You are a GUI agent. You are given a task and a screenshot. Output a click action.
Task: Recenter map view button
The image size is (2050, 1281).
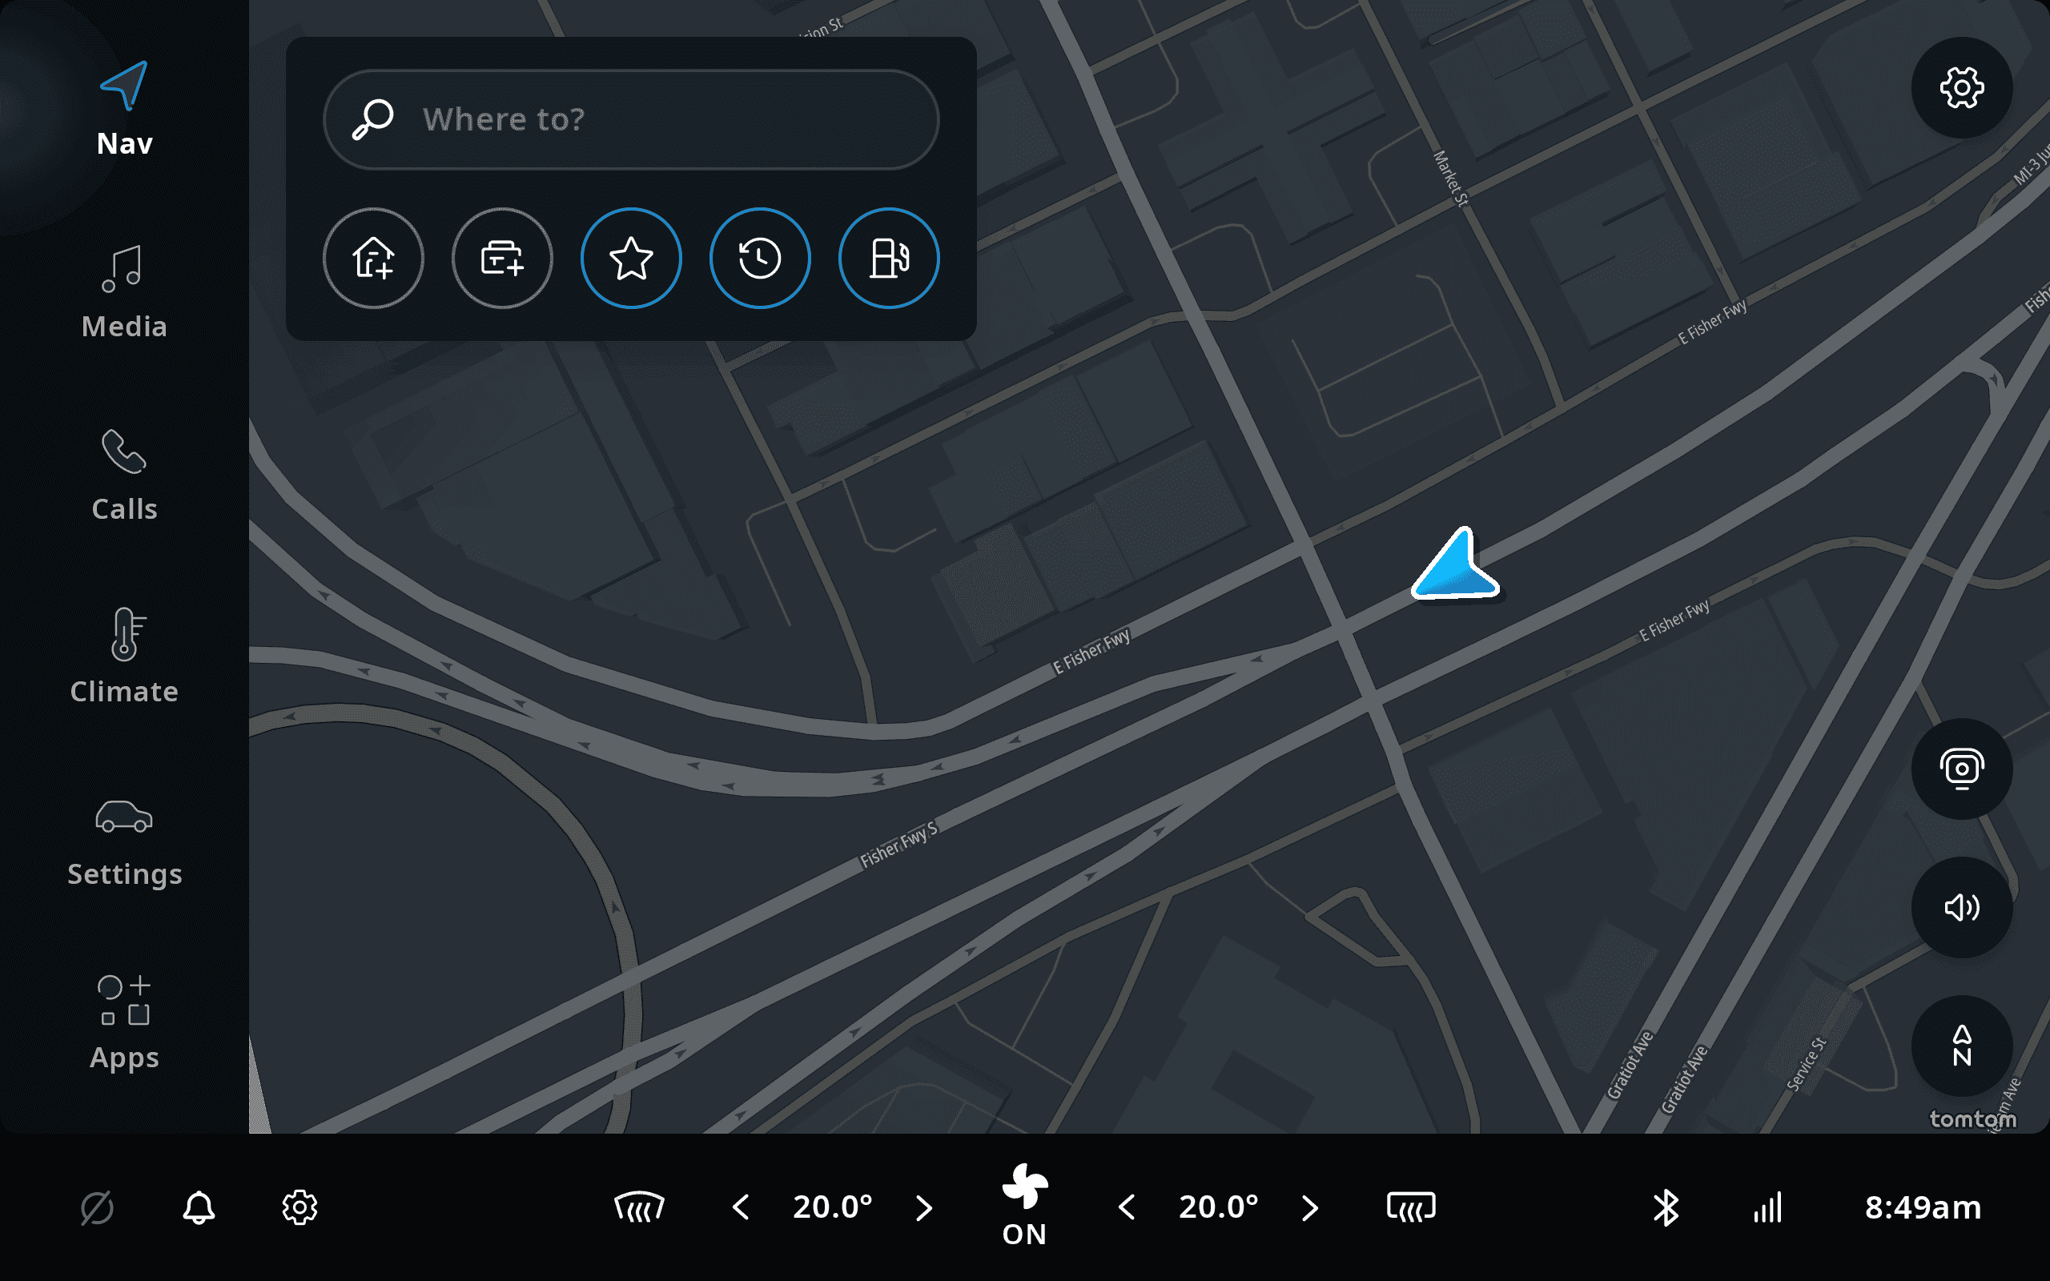coord(1962,769)
